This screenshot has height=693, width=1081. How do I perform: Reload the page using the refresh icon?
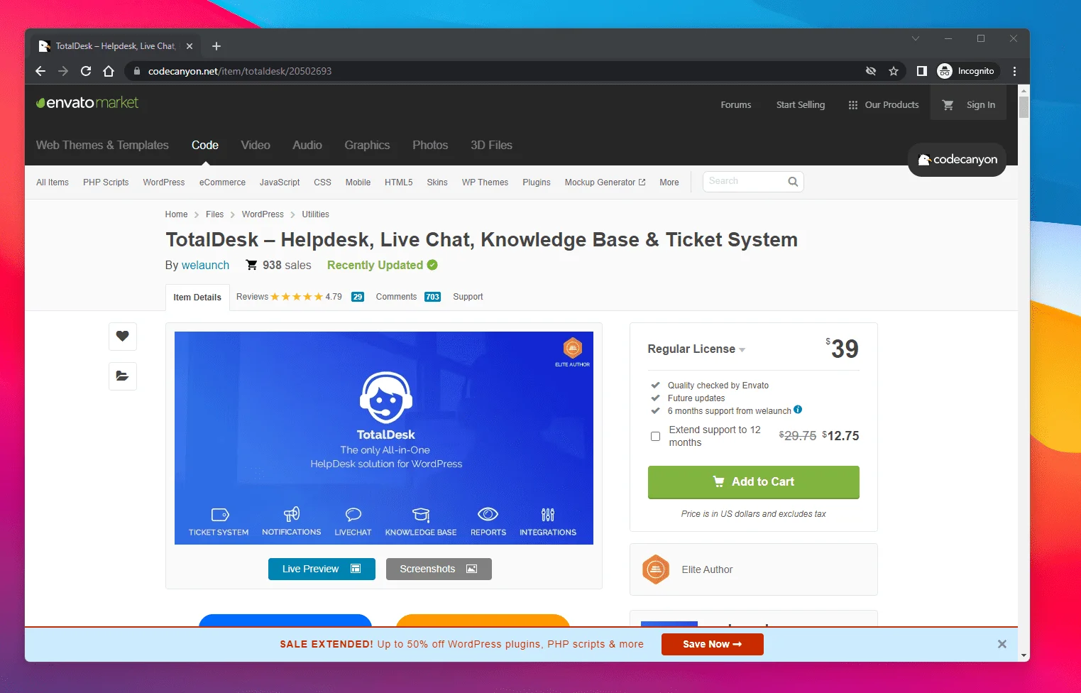86,71
